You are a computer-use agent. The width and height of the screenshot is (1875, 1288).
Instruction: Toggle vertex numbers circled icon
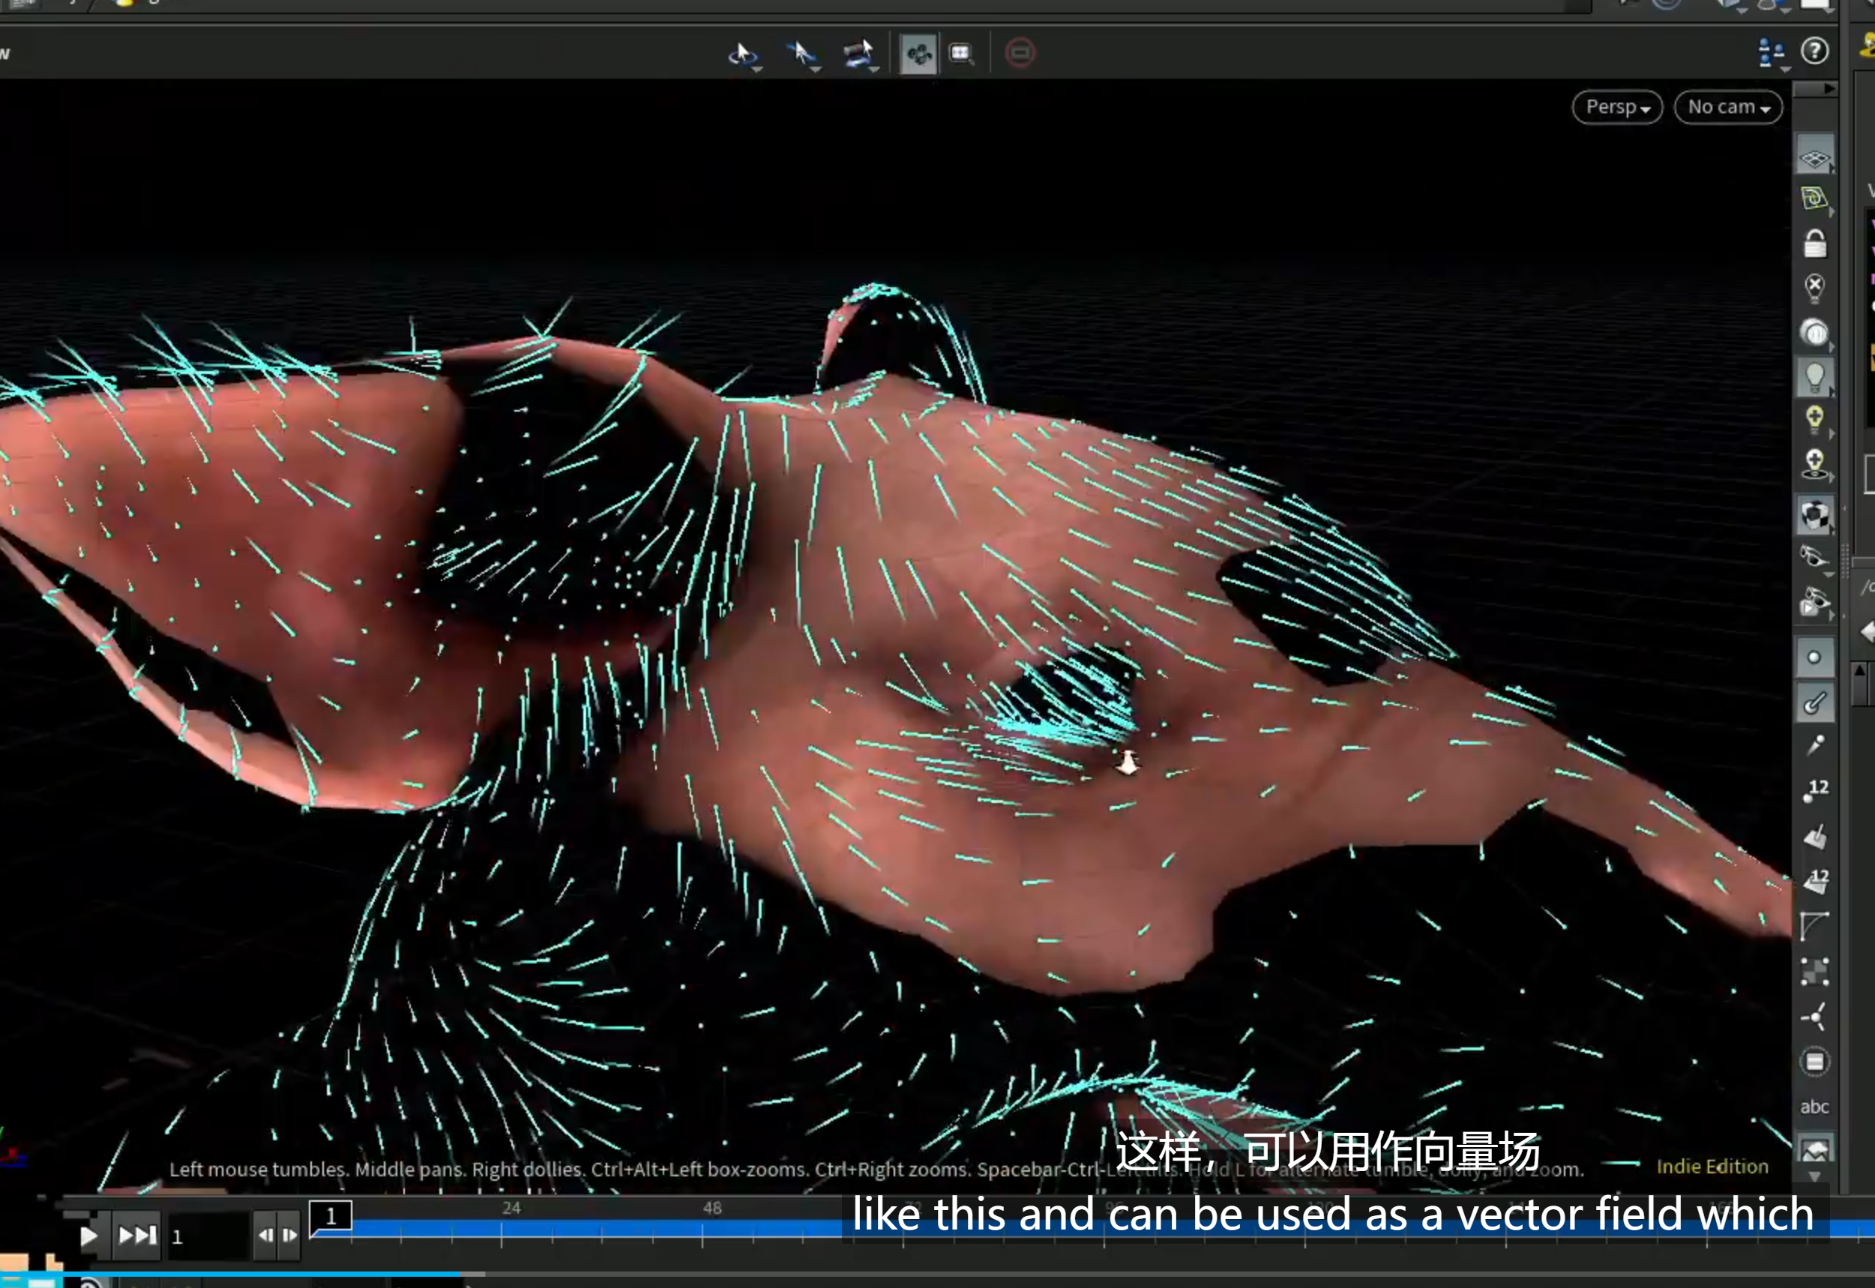[x=1814, y=1062]
